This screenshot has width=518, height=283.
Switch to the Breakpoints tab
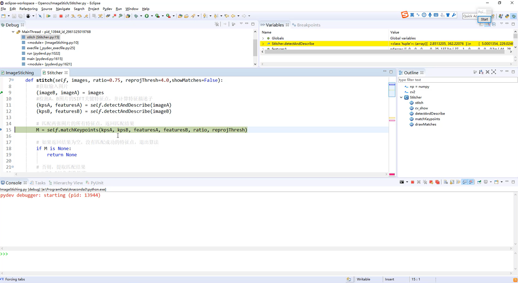306,25
